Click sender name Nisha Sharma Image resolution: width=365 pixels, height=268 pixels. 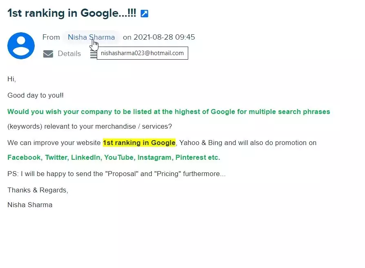(91, 37)
